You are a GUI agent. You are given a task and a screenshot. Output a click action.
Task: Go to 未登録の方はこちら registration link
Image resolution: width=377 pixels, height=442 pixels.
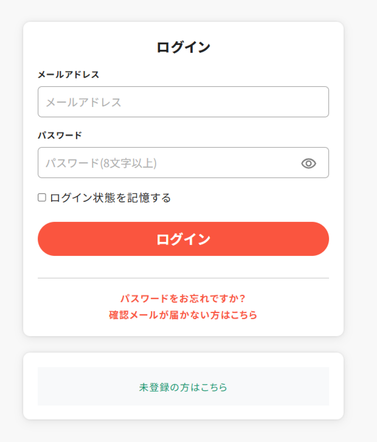tap(183, 387)
